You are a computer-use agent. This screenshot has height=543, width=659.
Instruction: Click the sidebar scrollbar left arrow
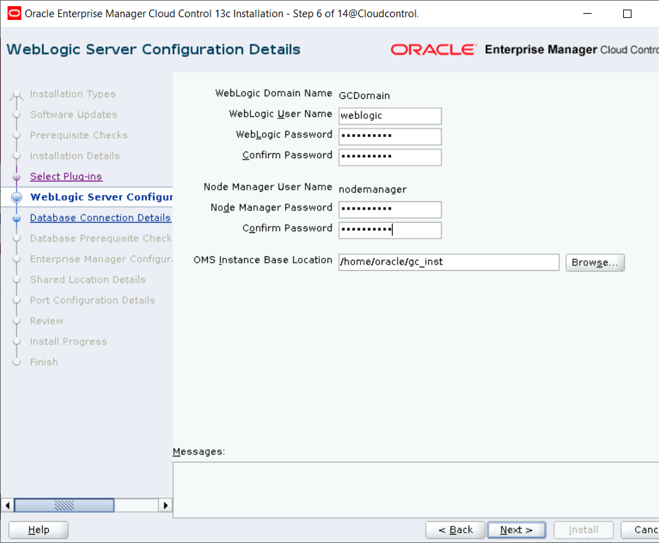7,505
